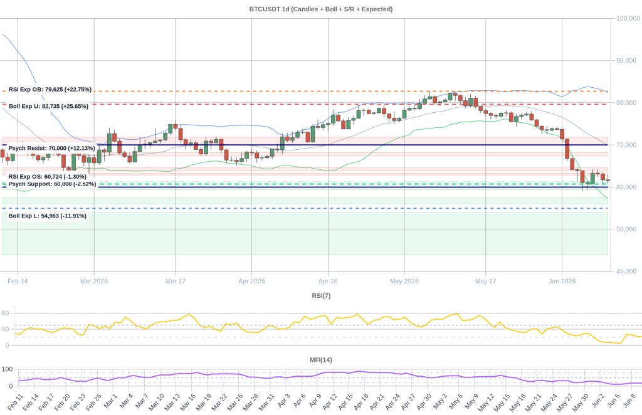Click the May 30 bottom axis tick
Screen dimensions: 642x415
pos(580,401)
